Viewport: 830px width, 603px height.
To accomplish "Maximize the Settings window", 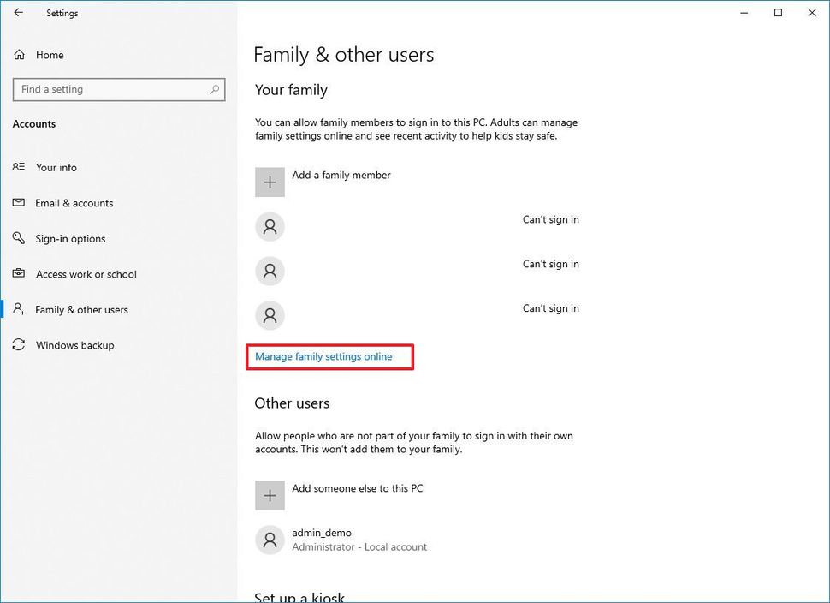I will (x=778, y=13).
